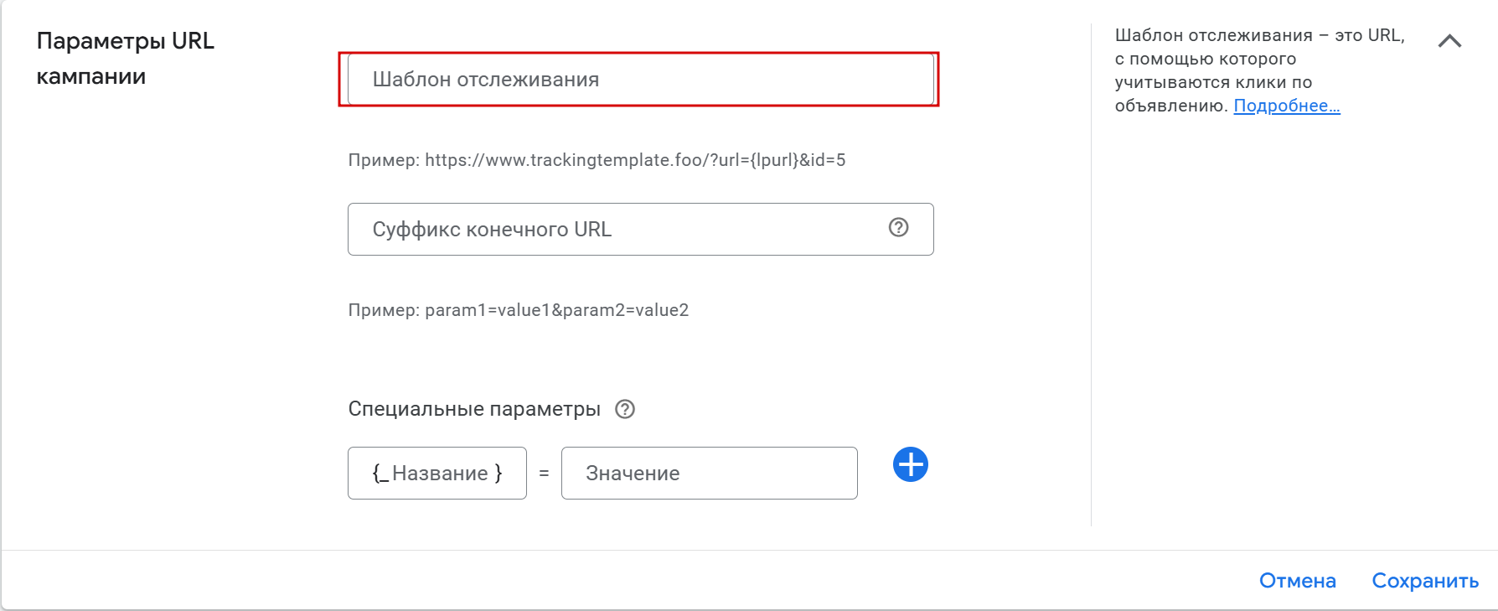Open the Подробнее… link

(x=1286, y=106)
